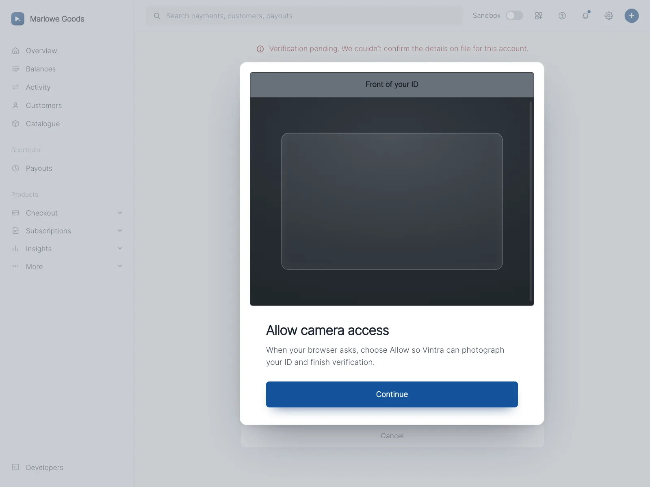Screen dimensions: 650x487
Task: Click the 'Products' section label
Action: (x=25, y=195)
